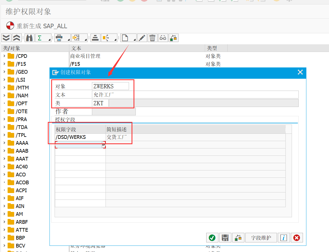Screen dimensions: 329x252
Task: Expand the /CPD folder node
Action: tap(4, 56)
